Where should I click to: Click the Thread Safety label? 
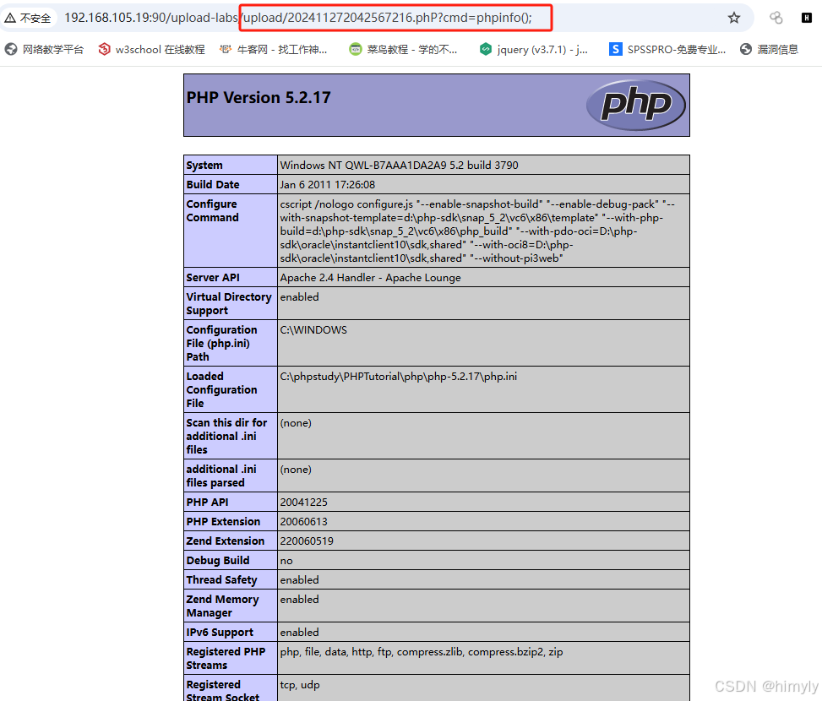coord(221,579)
